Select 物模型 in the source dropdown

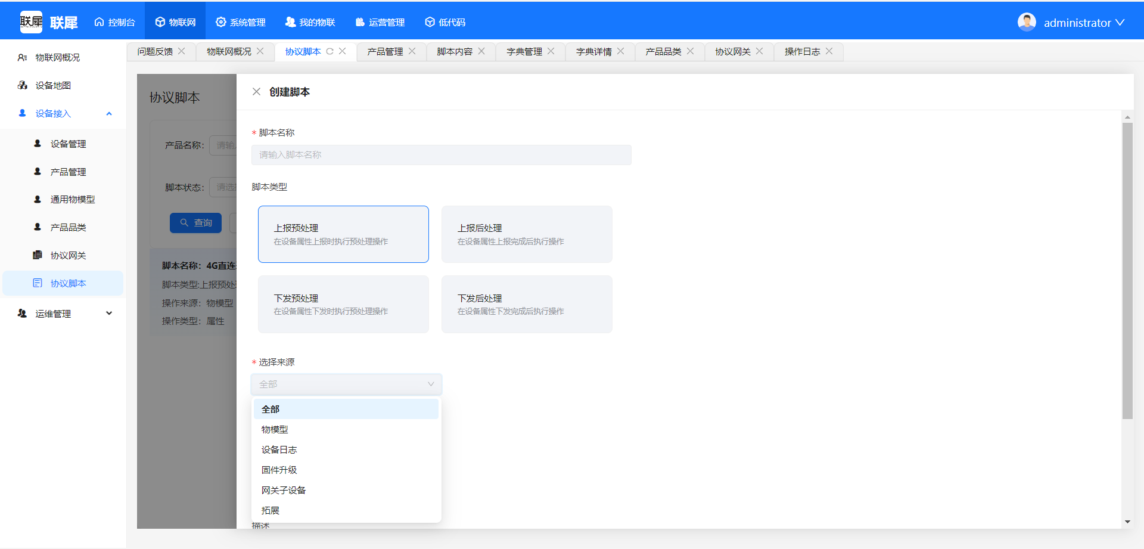click(x=275, y=430)
